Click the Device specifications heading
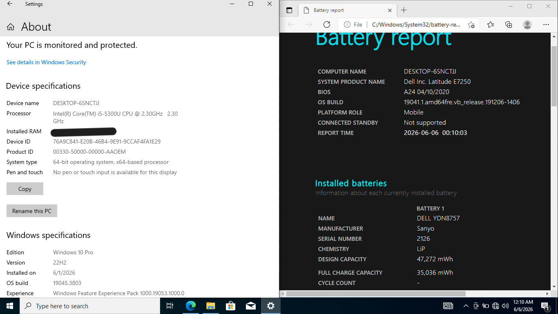Image resolution: width=558 pixels, height=314 pixels. [x=43, y=86]
